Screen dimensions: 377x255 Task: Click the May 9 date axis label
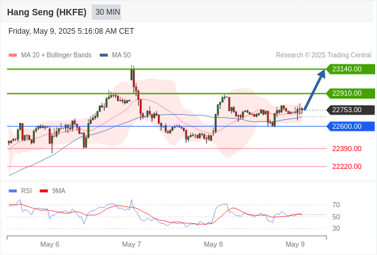click(x=295, y=244)
